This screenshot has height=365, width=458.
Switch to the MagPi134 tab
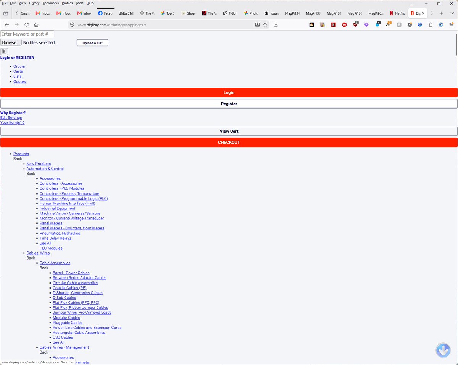[x=292, y=13]
